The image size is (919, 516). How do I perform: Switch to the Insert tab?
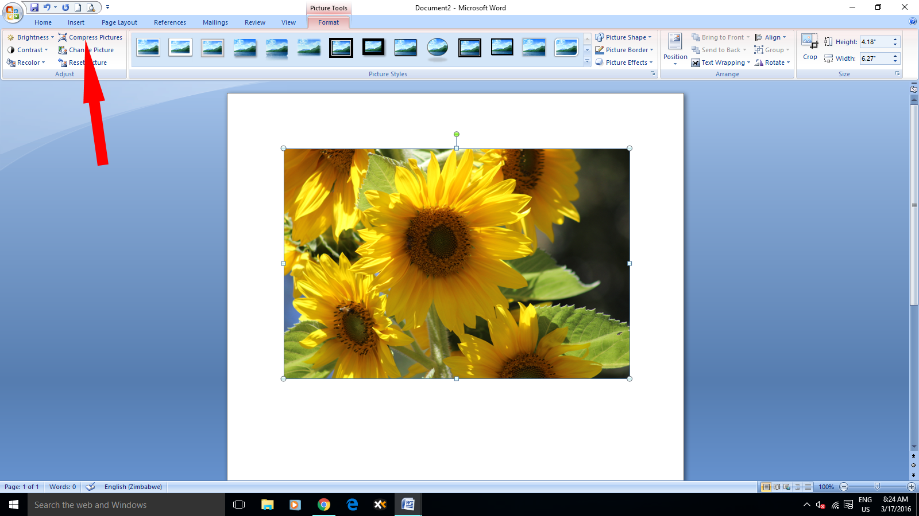(x=76, y=22)
